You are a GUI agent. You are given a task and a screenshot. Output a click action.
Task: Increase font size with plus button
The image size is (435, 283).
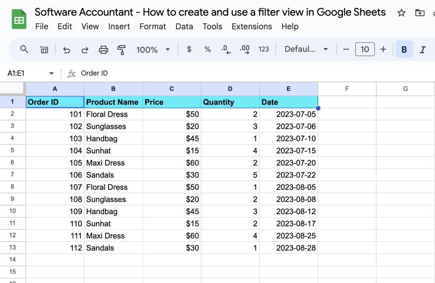point(383,49)
